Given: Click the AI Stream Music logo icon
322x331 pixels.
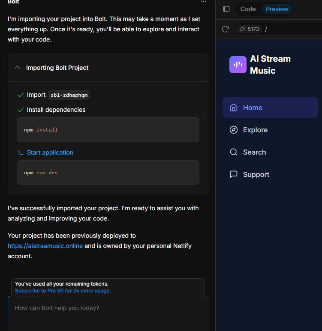Looking at the screenshot, I should pyautogui.click(x=238, y=65).
